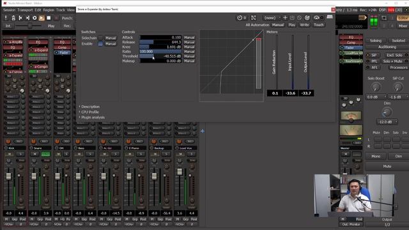Toggle the metronome icon in transport bar

13,18
